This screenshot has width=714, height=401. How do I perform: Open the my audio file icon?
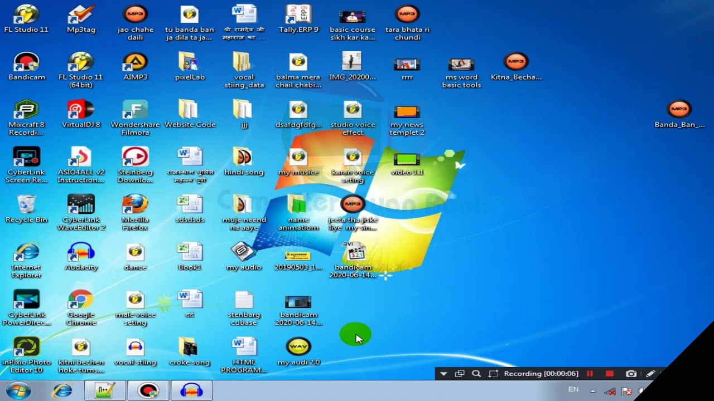pyautogui.click(x=244, y=257)
